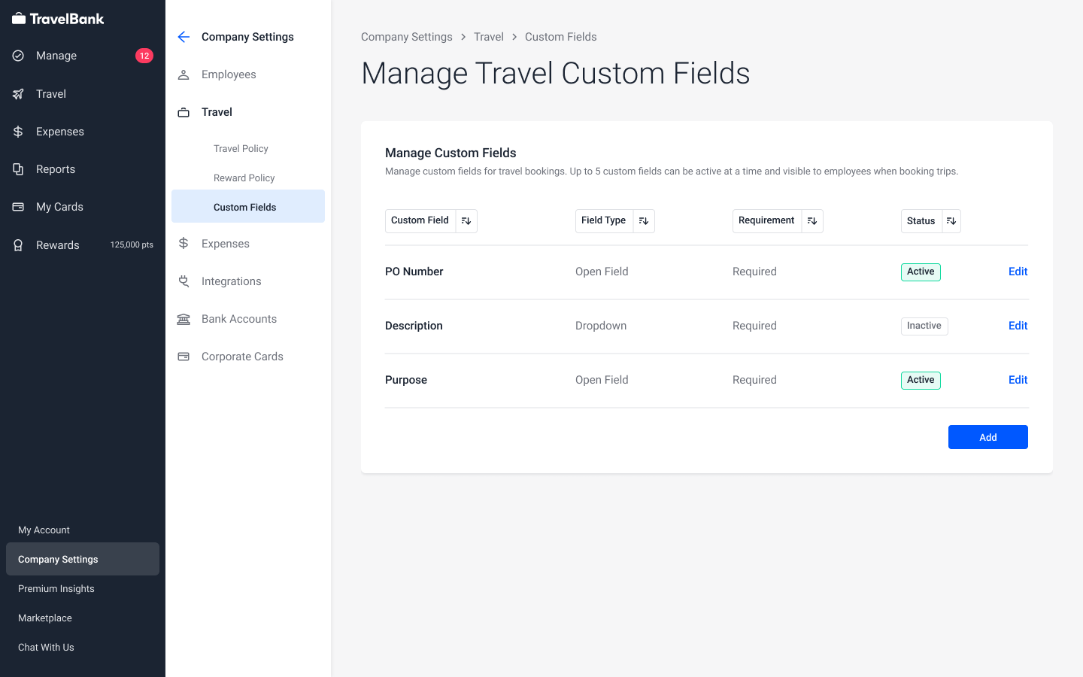Sort table by Field Type column
The image size is (1083, 677).
(644, 220)
